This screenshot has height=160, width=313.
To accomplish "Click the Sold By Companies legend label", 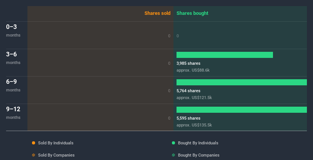I will 56,155.
